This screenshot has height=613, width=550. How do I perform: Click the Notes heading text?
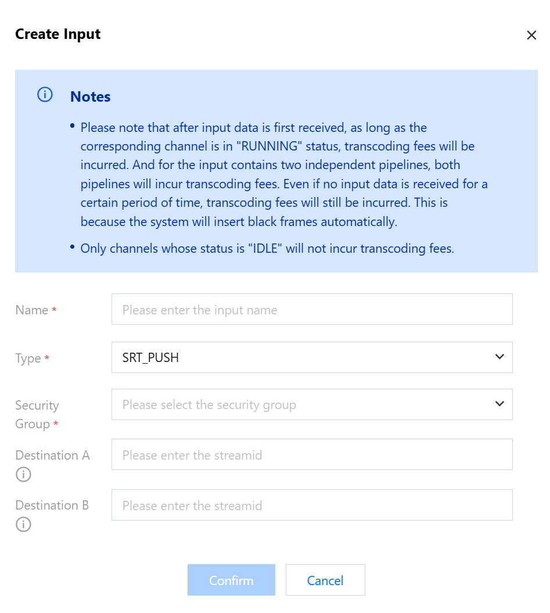coord(90,96)
